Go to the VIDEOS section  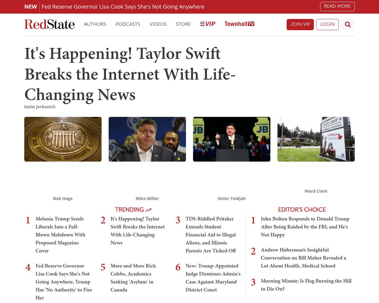pyautogui.click(x=158, y=24)
